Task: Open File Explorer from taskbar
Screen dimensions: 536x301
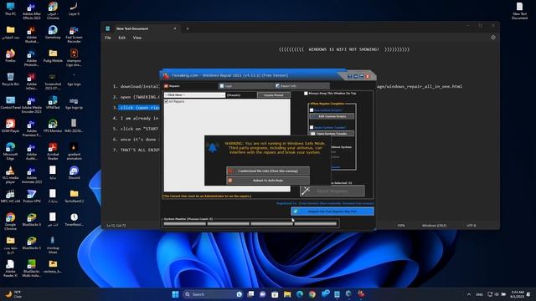Action: pos(287,294)
